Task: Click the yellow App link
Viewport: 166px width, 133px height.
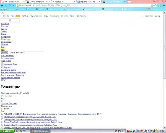Action: point(3,50)
